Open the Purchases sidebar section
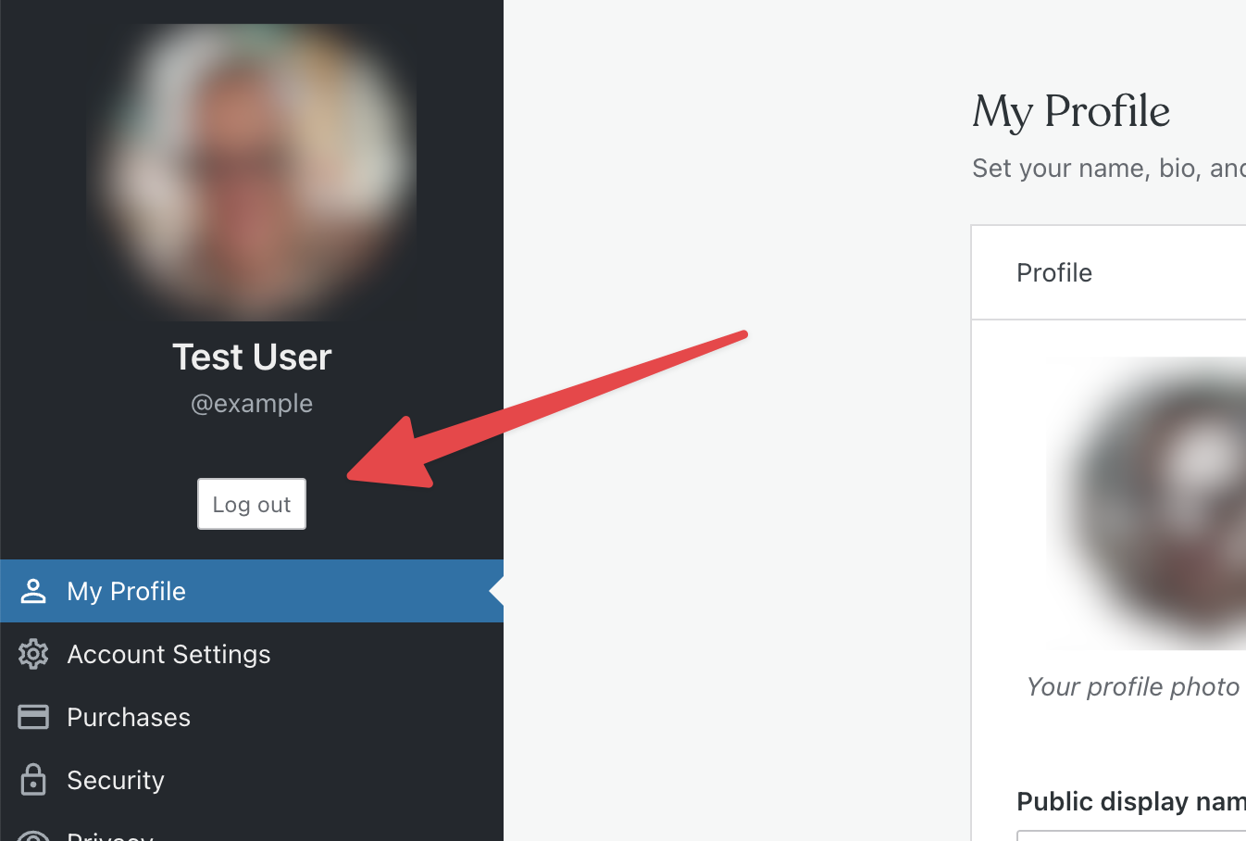 click(129, 717)
